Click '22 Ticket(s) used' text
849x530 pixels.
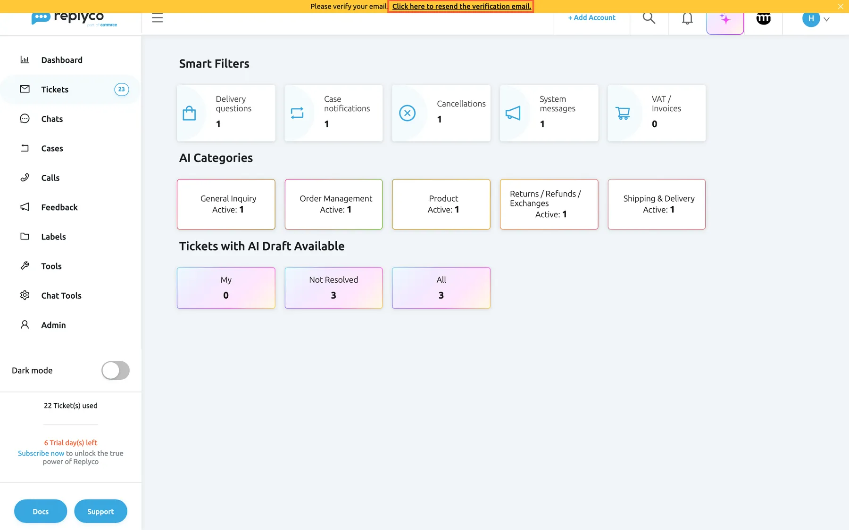point(71,406)
